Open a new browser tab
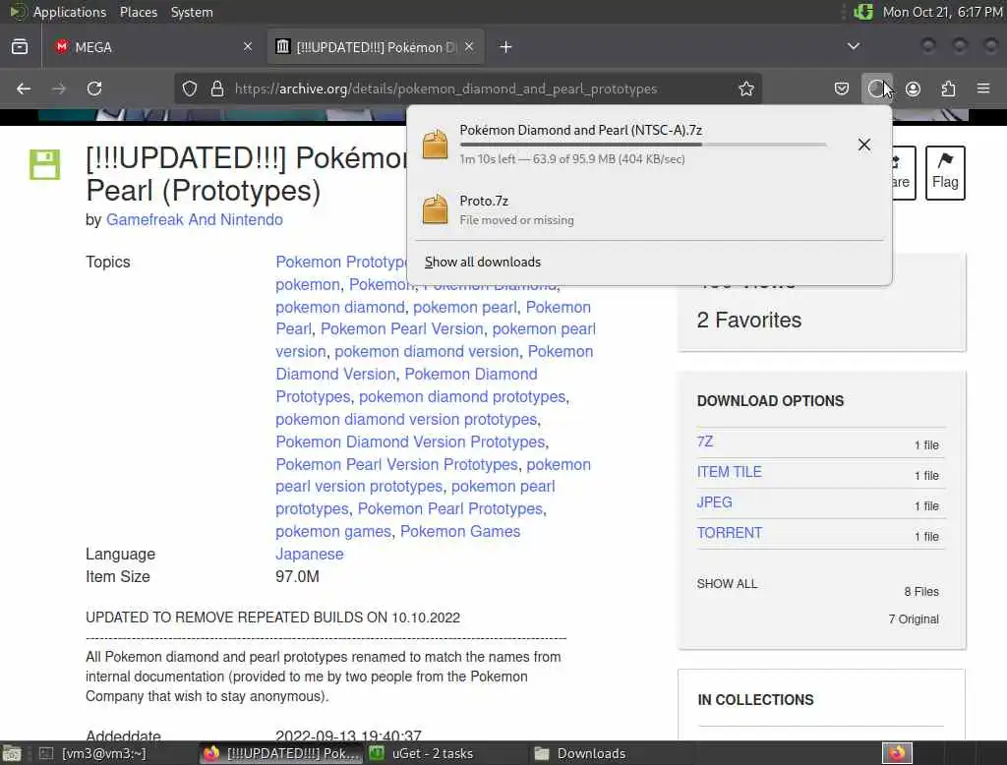Screen dimensions: 1007x765 pyautogui.click(x=505, y=47)
